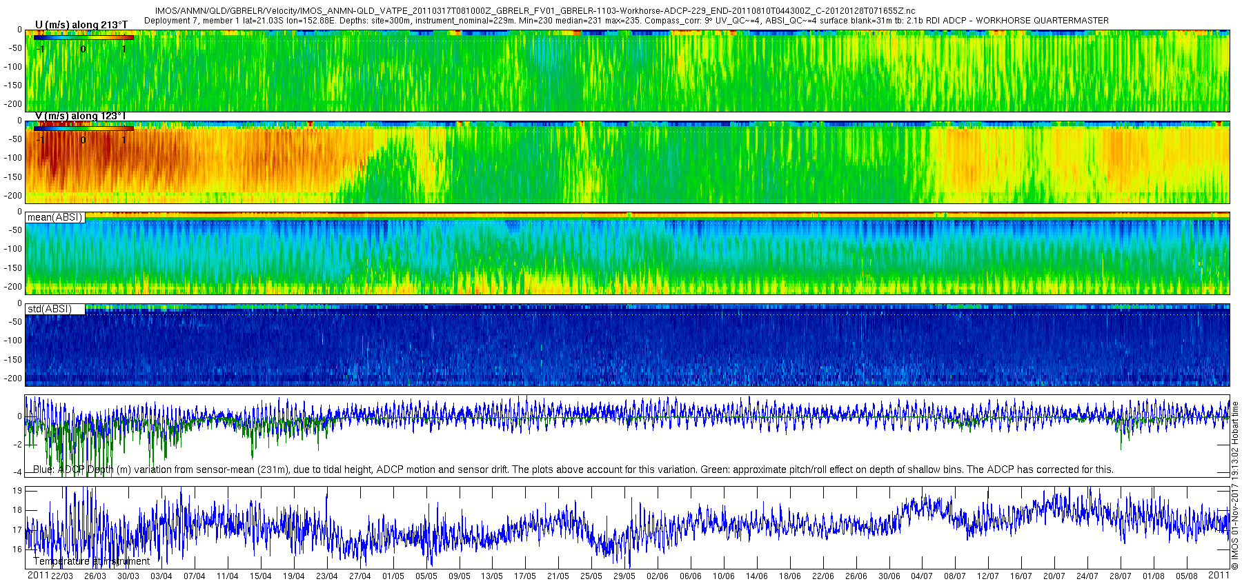This screenshot has height=586, width=1242.
Task: Click the std(ABSI) contour panel
Action: [627, 345]
